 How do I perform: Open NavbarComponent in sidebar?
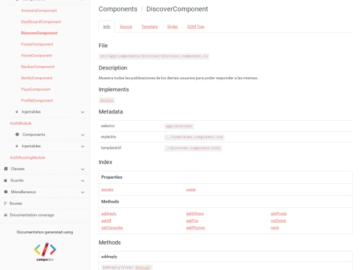tap(37, 67)
